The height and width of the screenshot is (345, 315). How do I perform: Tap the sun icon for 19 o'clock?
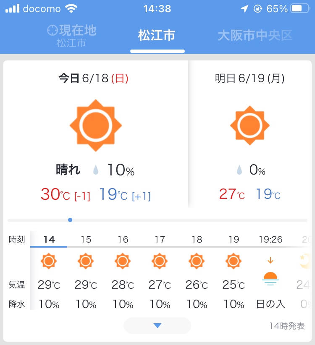[234, 261]
